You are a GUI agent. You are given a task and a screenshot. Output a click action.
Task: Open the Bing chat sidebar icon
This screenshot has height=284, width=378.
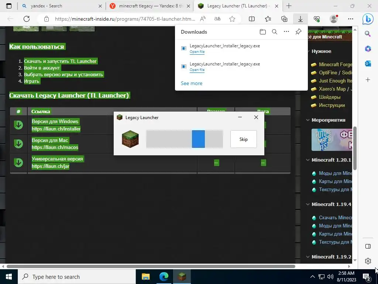coord(368,19)
